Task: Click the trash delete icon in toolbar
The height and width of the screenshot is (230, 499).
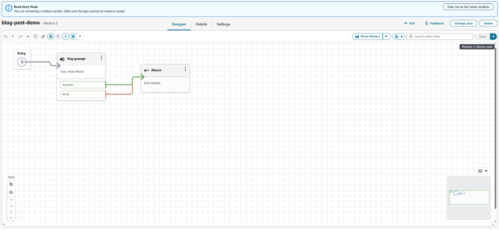Action: click(58, 37)
